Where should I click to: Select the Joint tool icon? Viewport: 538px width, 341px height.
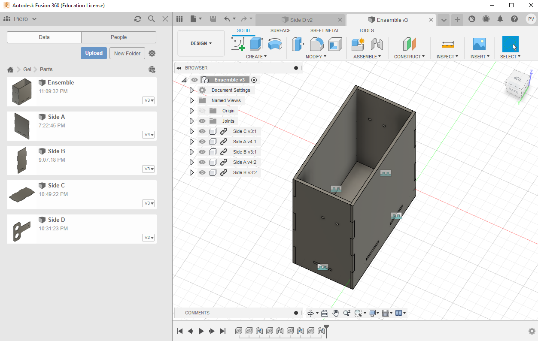(377, 44)
